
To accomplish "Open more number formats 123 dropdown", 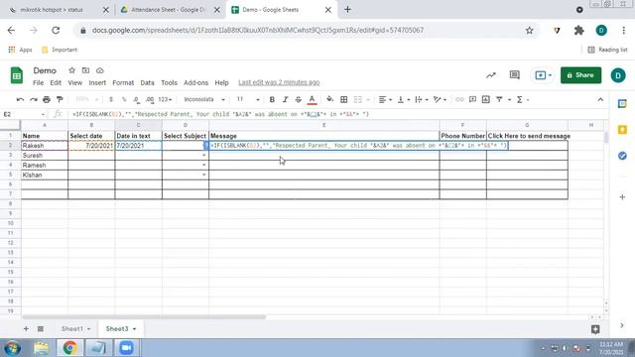I will pos(165,99).
